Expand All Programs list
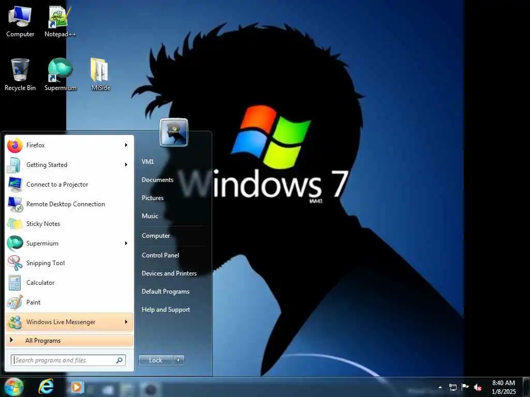The height and width of the screenshot is (397, 530). point(69,341)
